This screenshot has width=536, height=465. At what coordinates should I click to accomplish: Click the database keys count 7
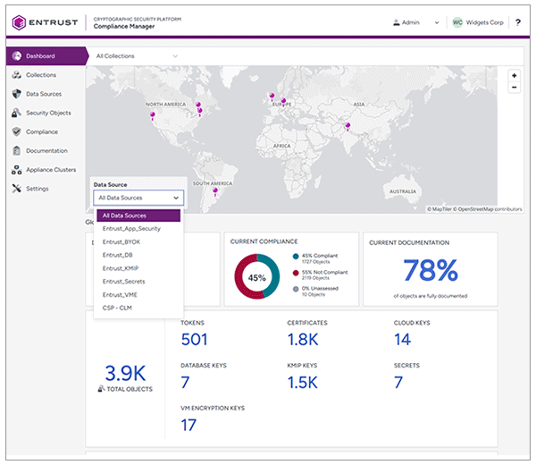click(185, 382)
